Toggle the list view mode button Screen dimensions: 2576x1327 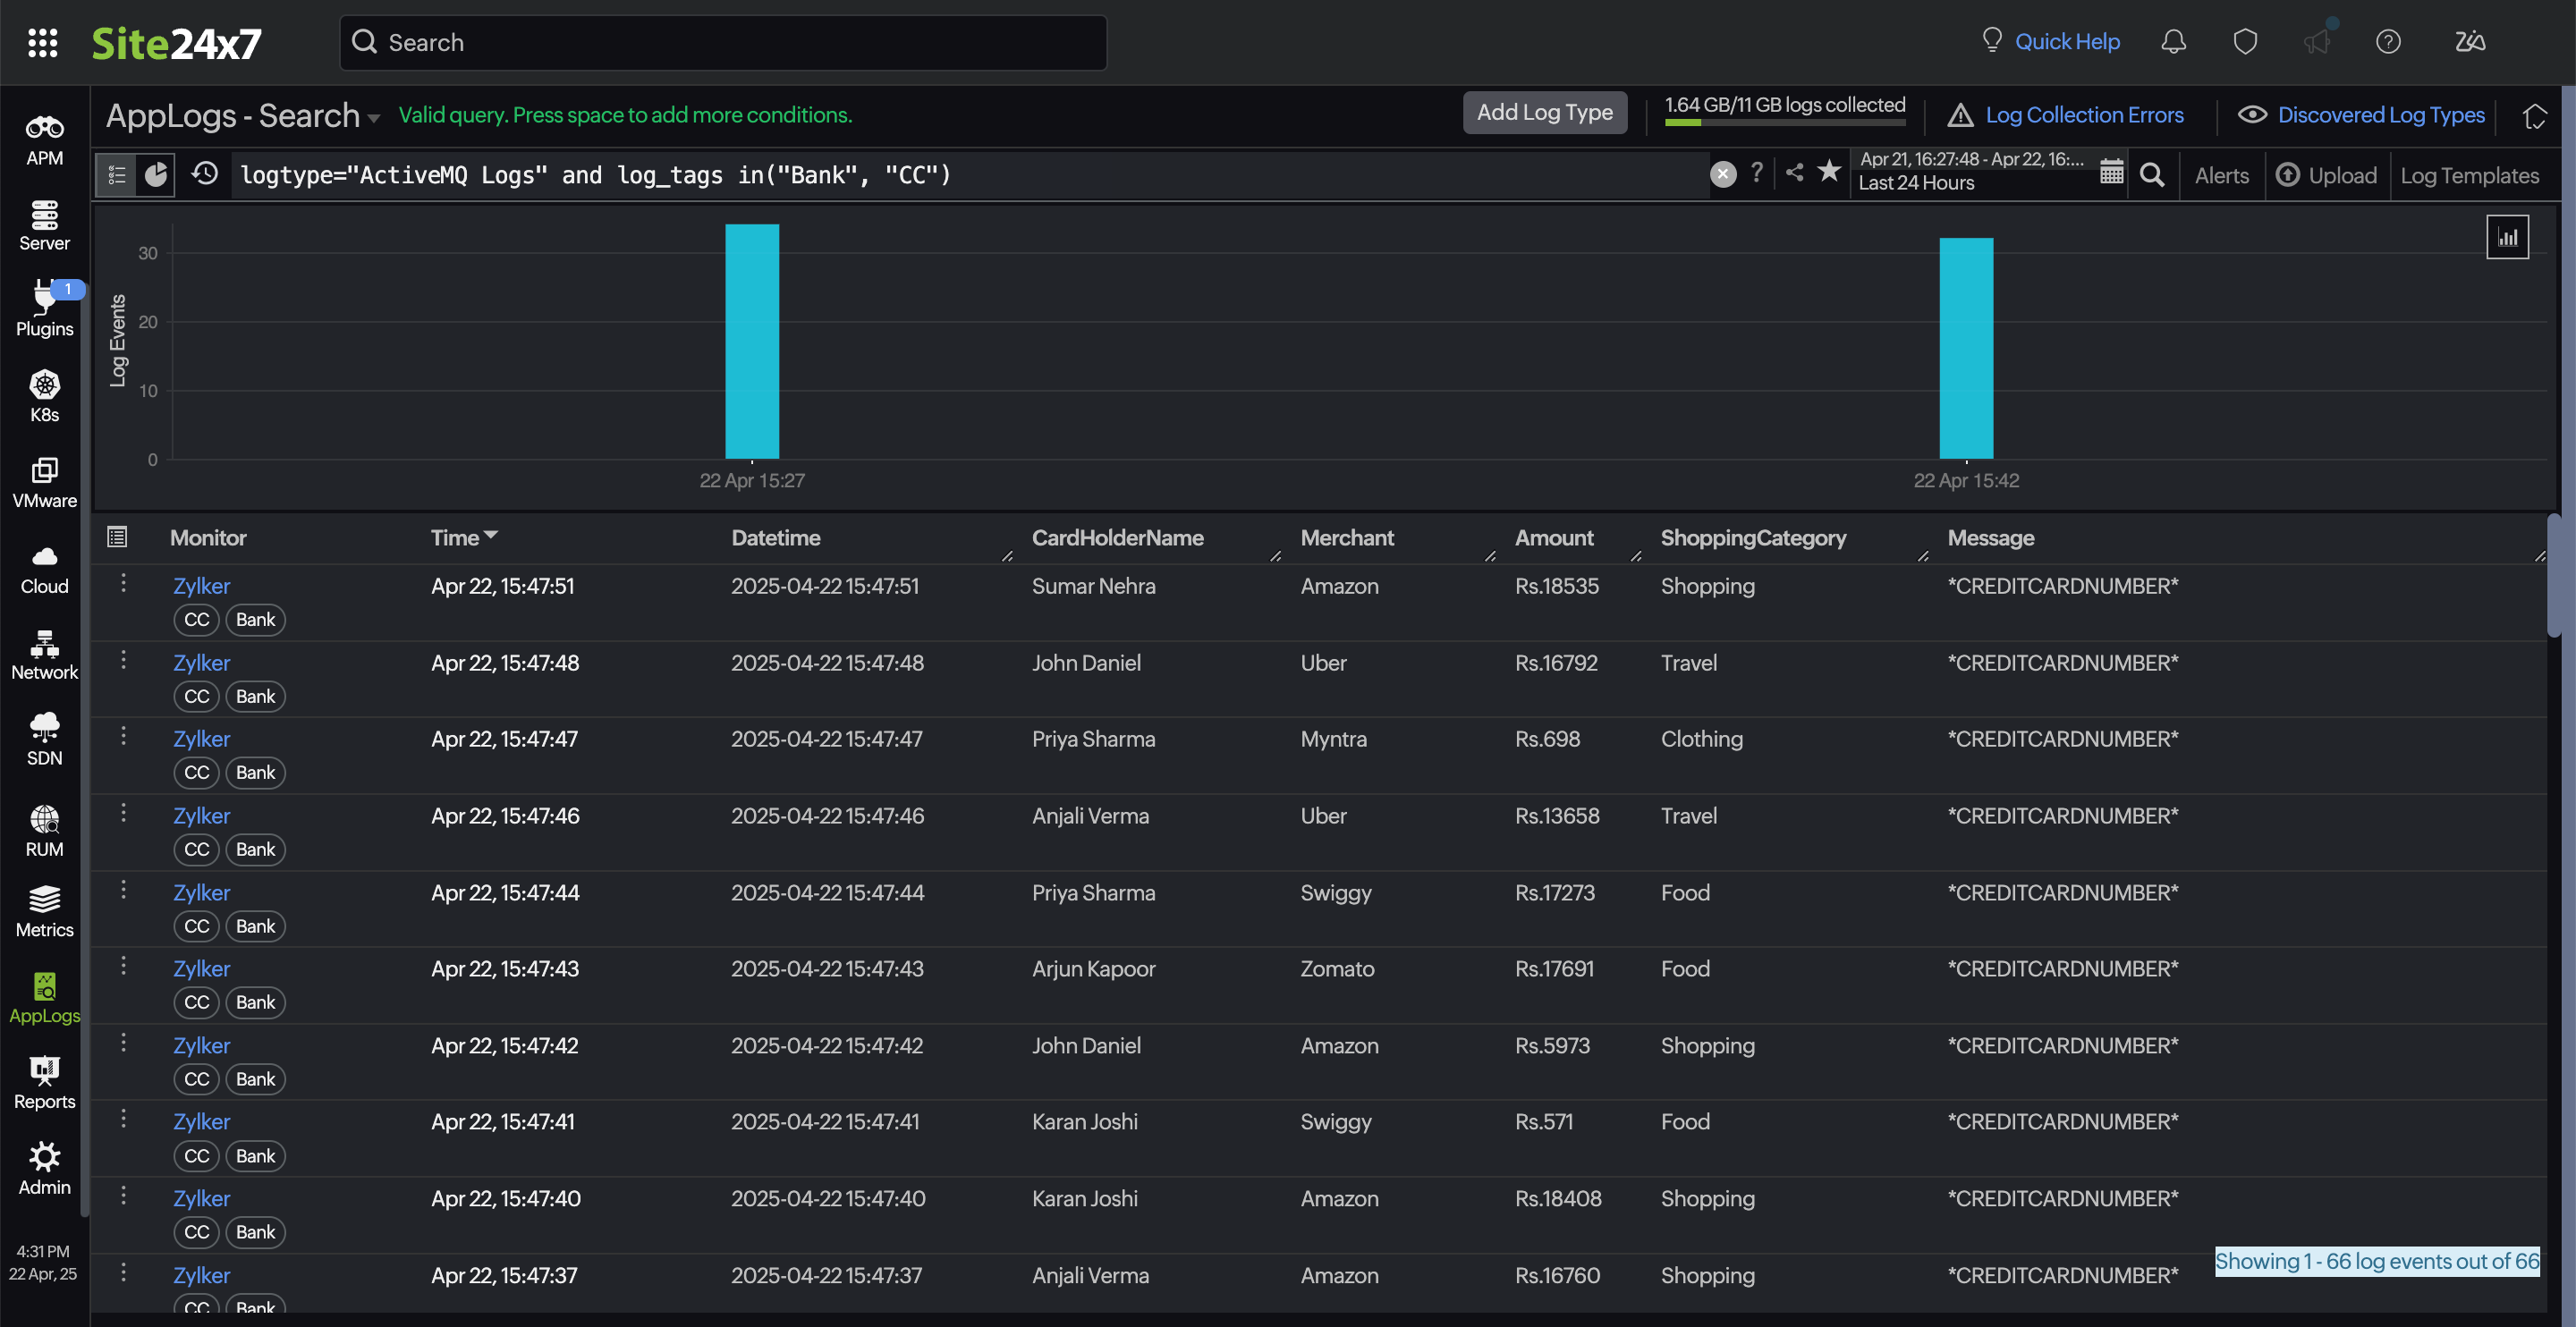[117, 175]
